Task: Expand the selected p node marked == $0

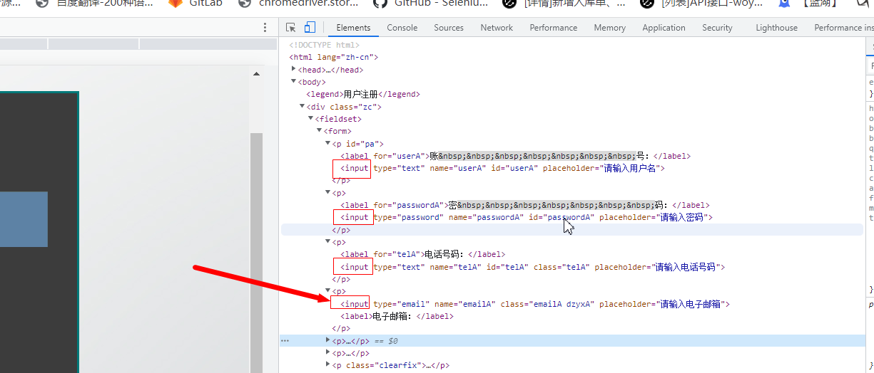Action: click(327, 341)
